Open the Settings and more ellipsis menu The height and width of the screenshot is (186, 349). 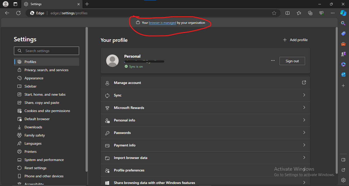pos(332,13)
